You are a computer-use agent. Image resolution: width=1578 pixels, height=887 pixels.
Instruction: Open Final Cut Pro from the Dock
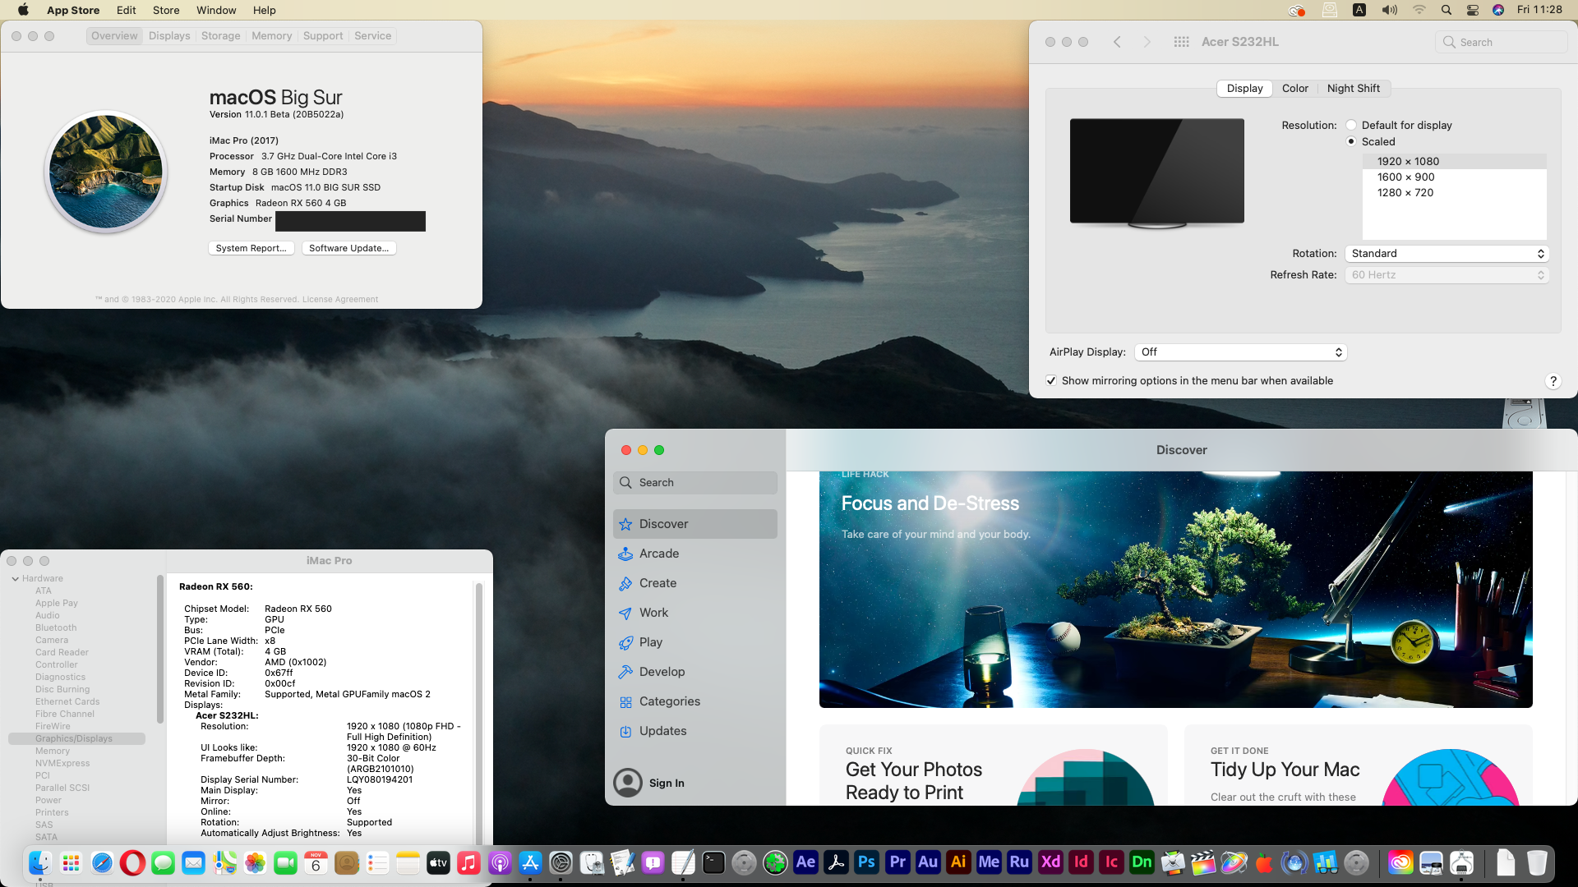pos(1203,862)
